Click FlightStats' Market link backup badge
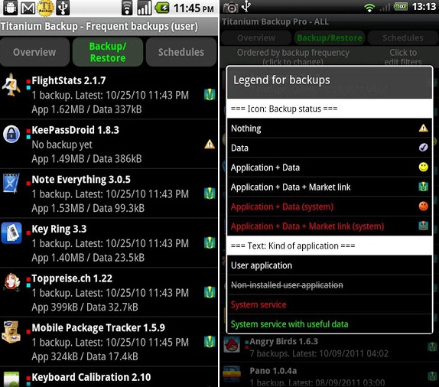The image size is (439, 387). click(210, 95)
